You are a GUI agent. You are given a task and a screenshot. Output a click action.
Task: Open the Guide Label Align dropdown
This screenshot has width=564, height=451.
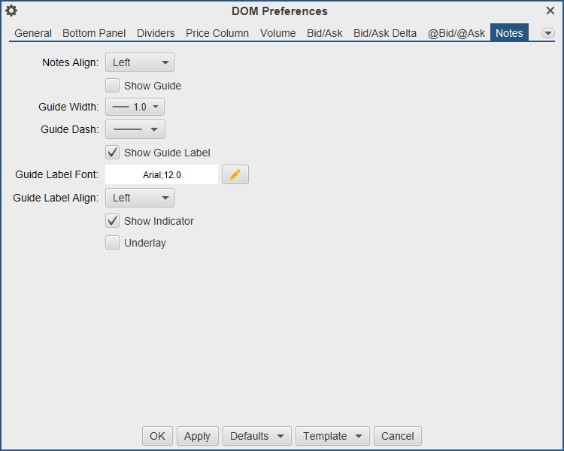140,198
